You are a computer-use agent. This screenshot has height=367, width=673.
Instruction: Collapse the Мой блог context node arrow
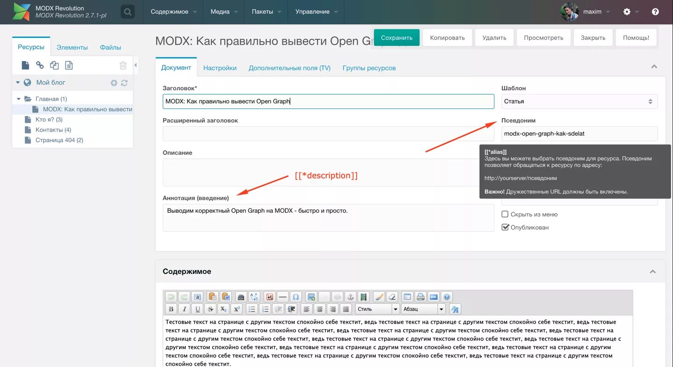(x=18, y=83)
